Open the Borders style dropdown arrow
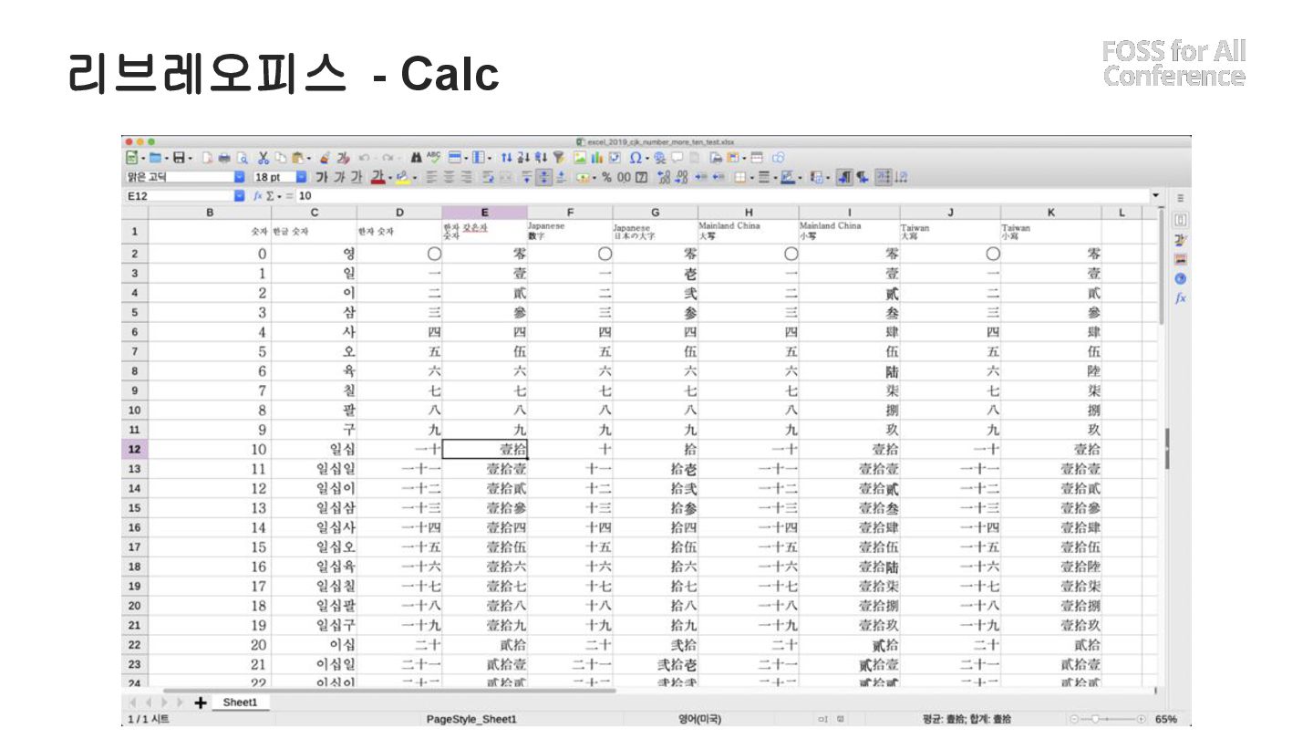Screen dimensions: 1313x739 click(x=775, y=178)
